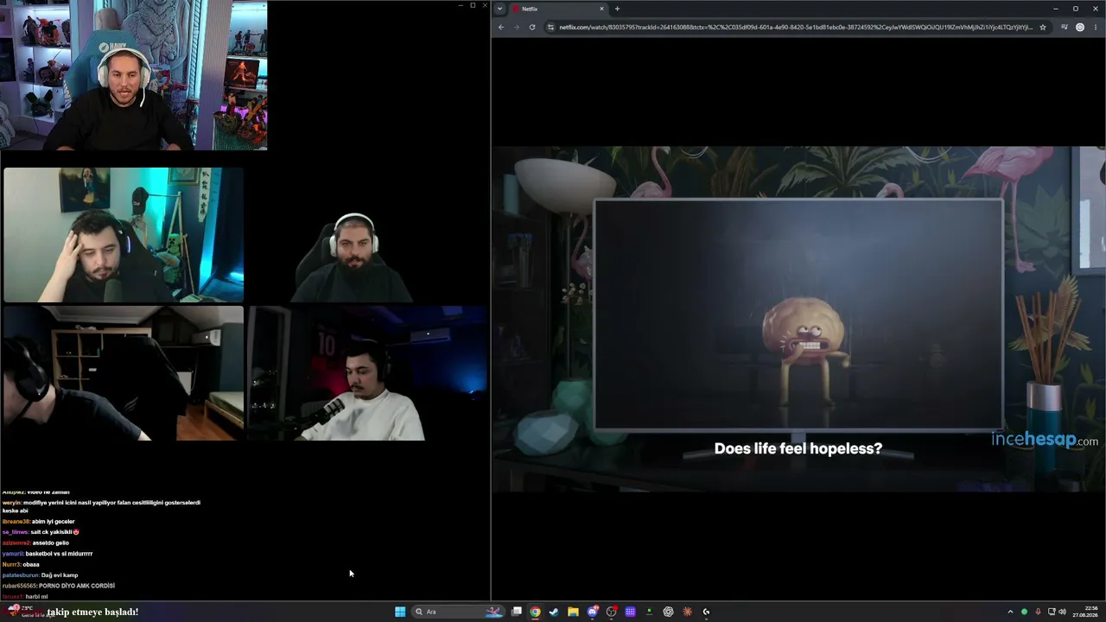Minimize the left stream window
The height and width of the screenshot is (622, 1106).
[x=461, y=6]
